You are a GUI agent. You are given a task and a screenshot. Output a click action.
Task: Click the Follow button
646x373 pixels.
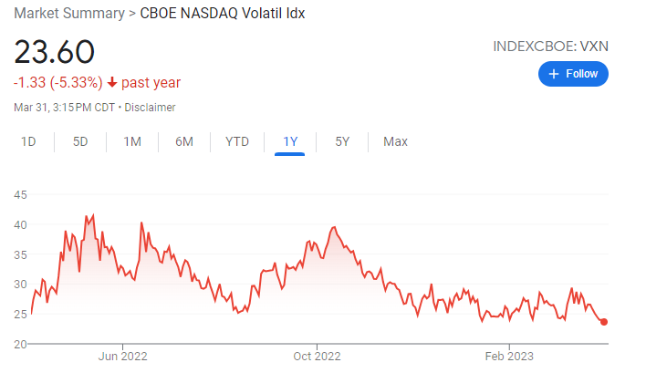[x=573, y=74]
